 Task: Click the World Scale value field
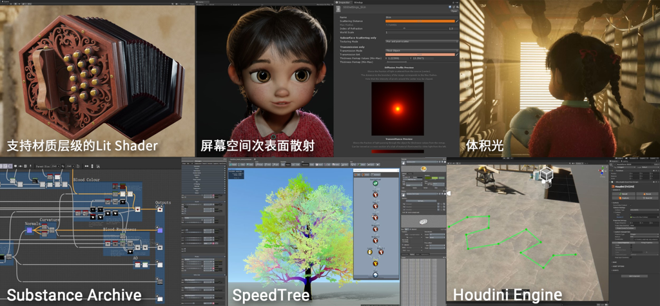[x=422, y=32]
